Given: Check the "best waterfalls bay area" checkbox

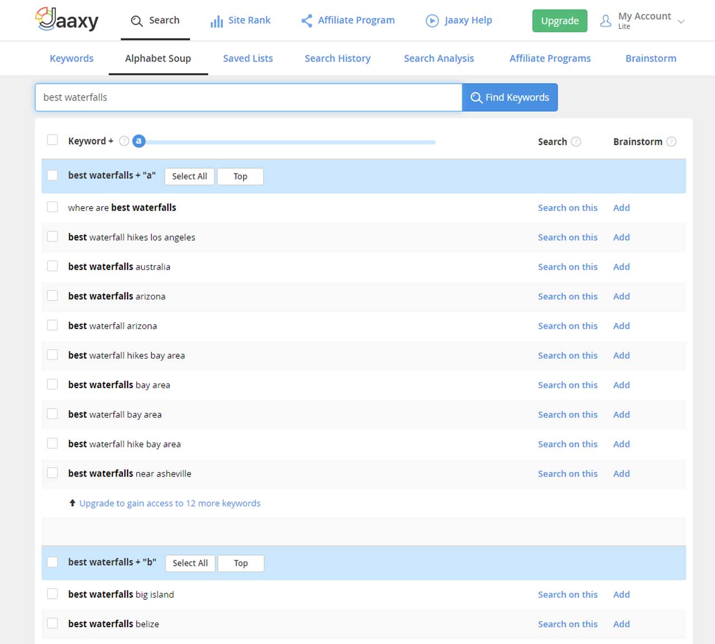Looking at the screenshot, I should click(53, 384).
